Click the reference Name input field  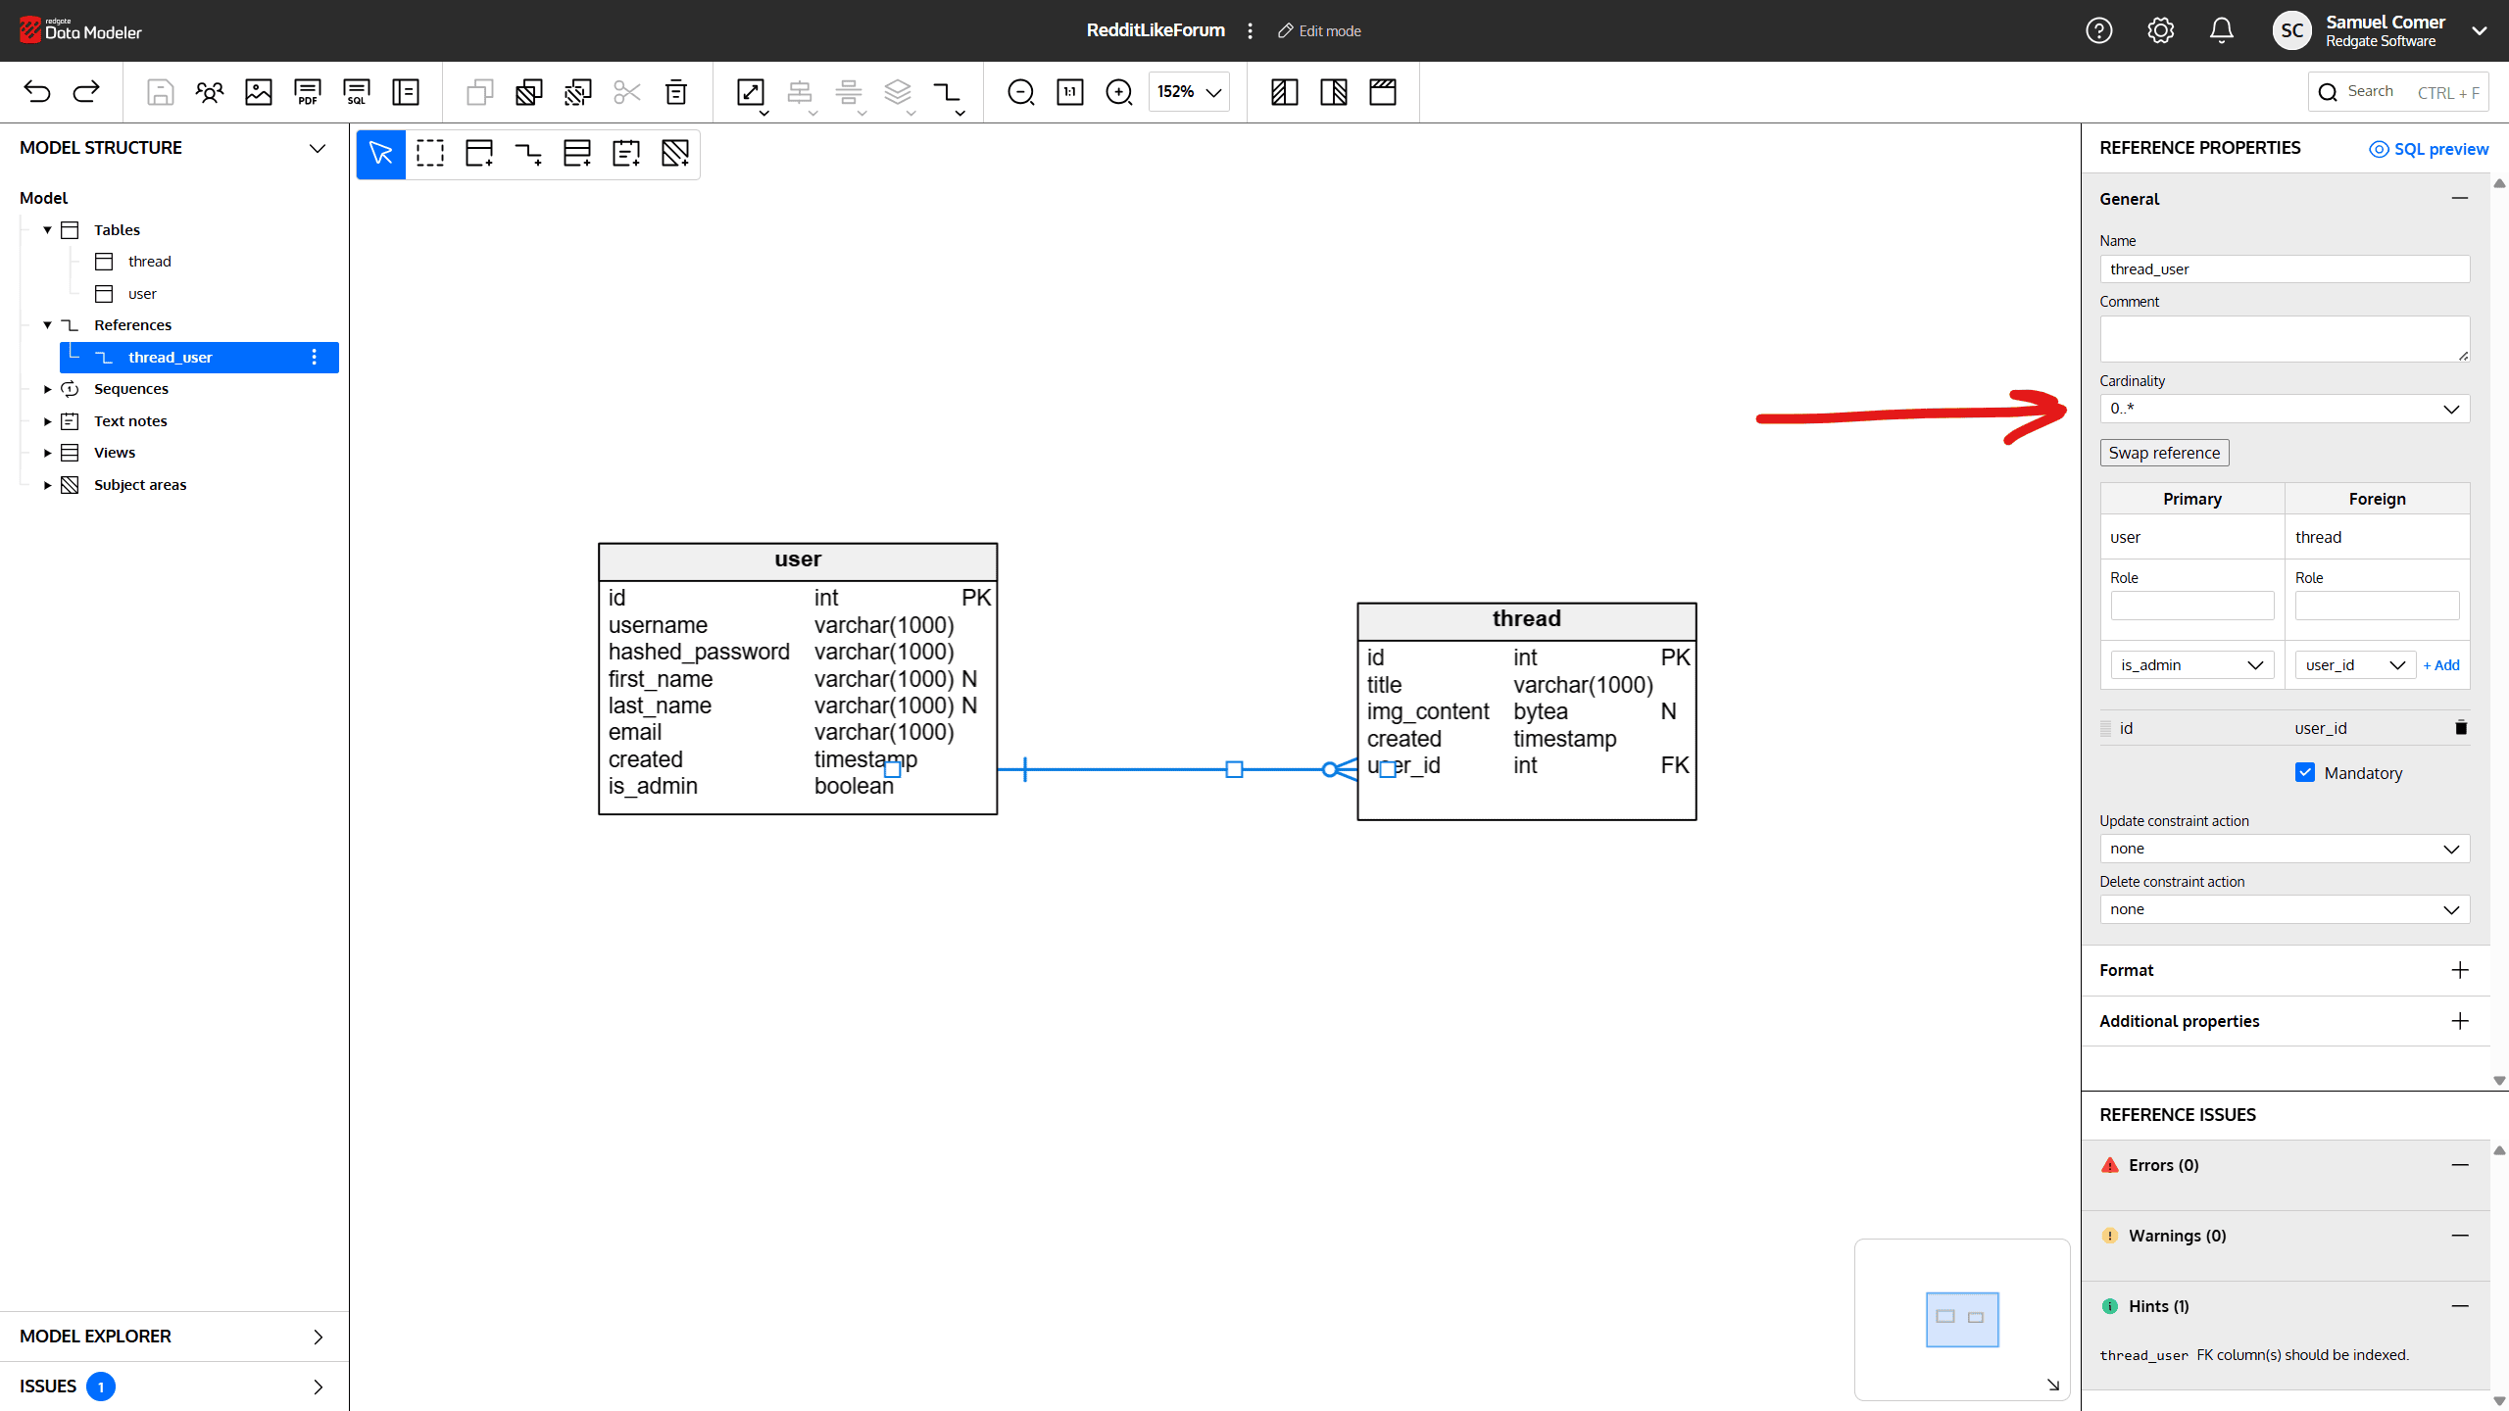[2284, 269]
